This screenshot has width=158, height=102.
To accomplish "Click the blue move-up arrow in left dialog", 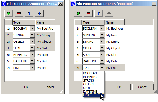I will pyautogui.click(x=29, y=13).
